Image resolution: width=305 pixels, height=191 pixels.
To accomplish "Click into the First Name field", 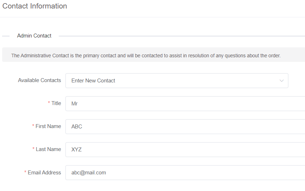I will coord(185,127).
